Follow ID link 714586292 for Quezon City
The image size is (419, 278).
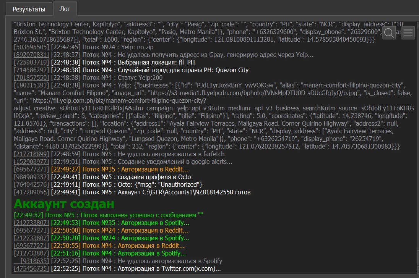click(x=31, y=70)
